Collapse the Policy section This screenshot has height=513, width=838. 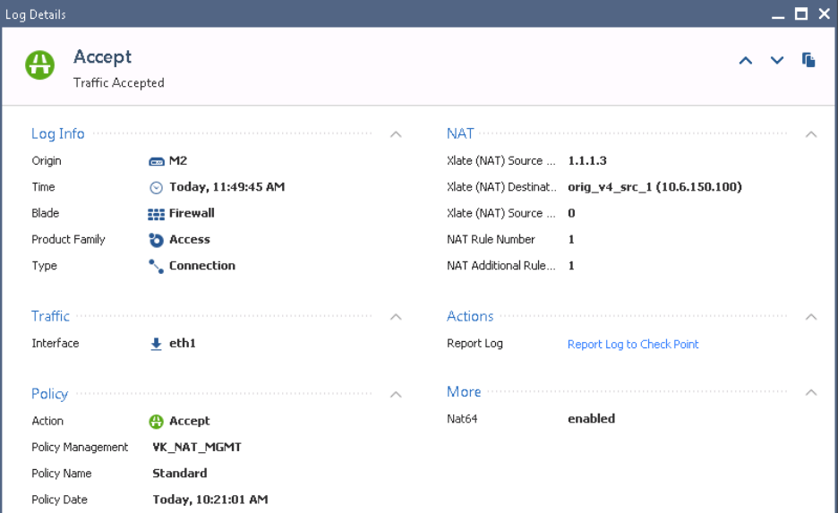click(396, 394)
